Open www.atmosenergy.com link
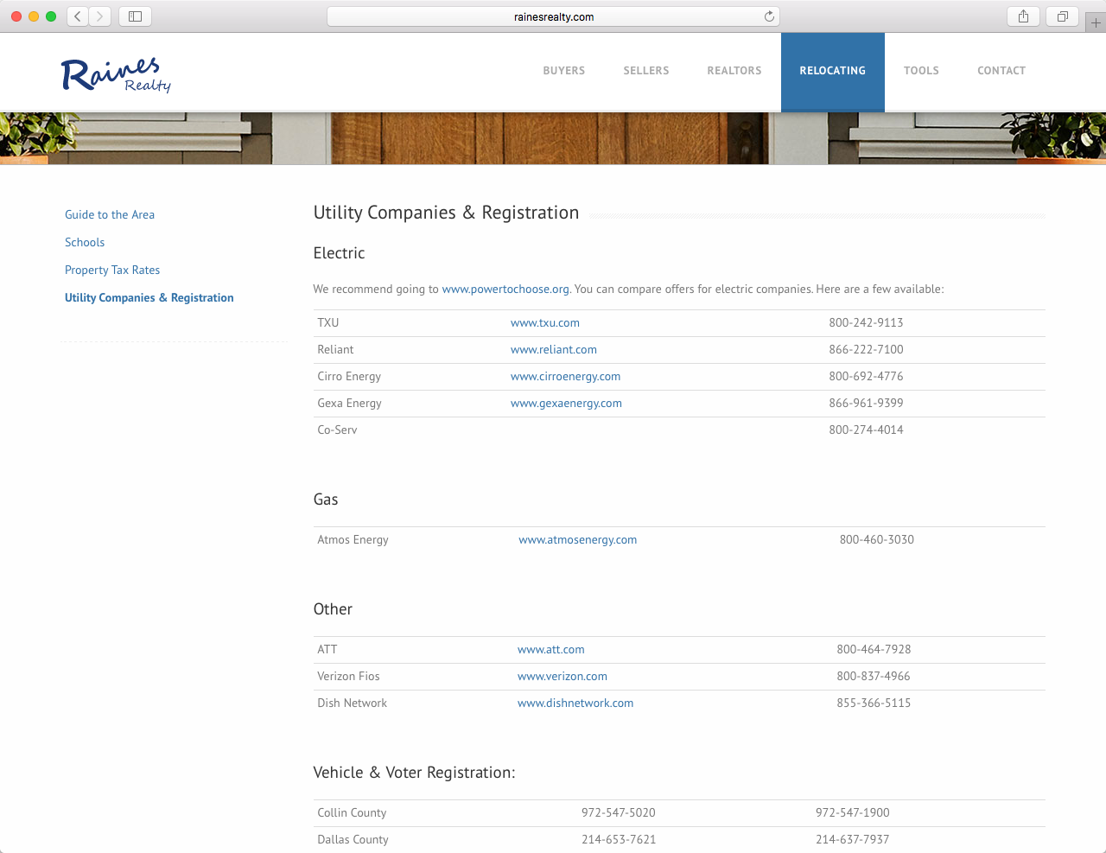The image size is (1106, 853). click(x=578, y=539)
